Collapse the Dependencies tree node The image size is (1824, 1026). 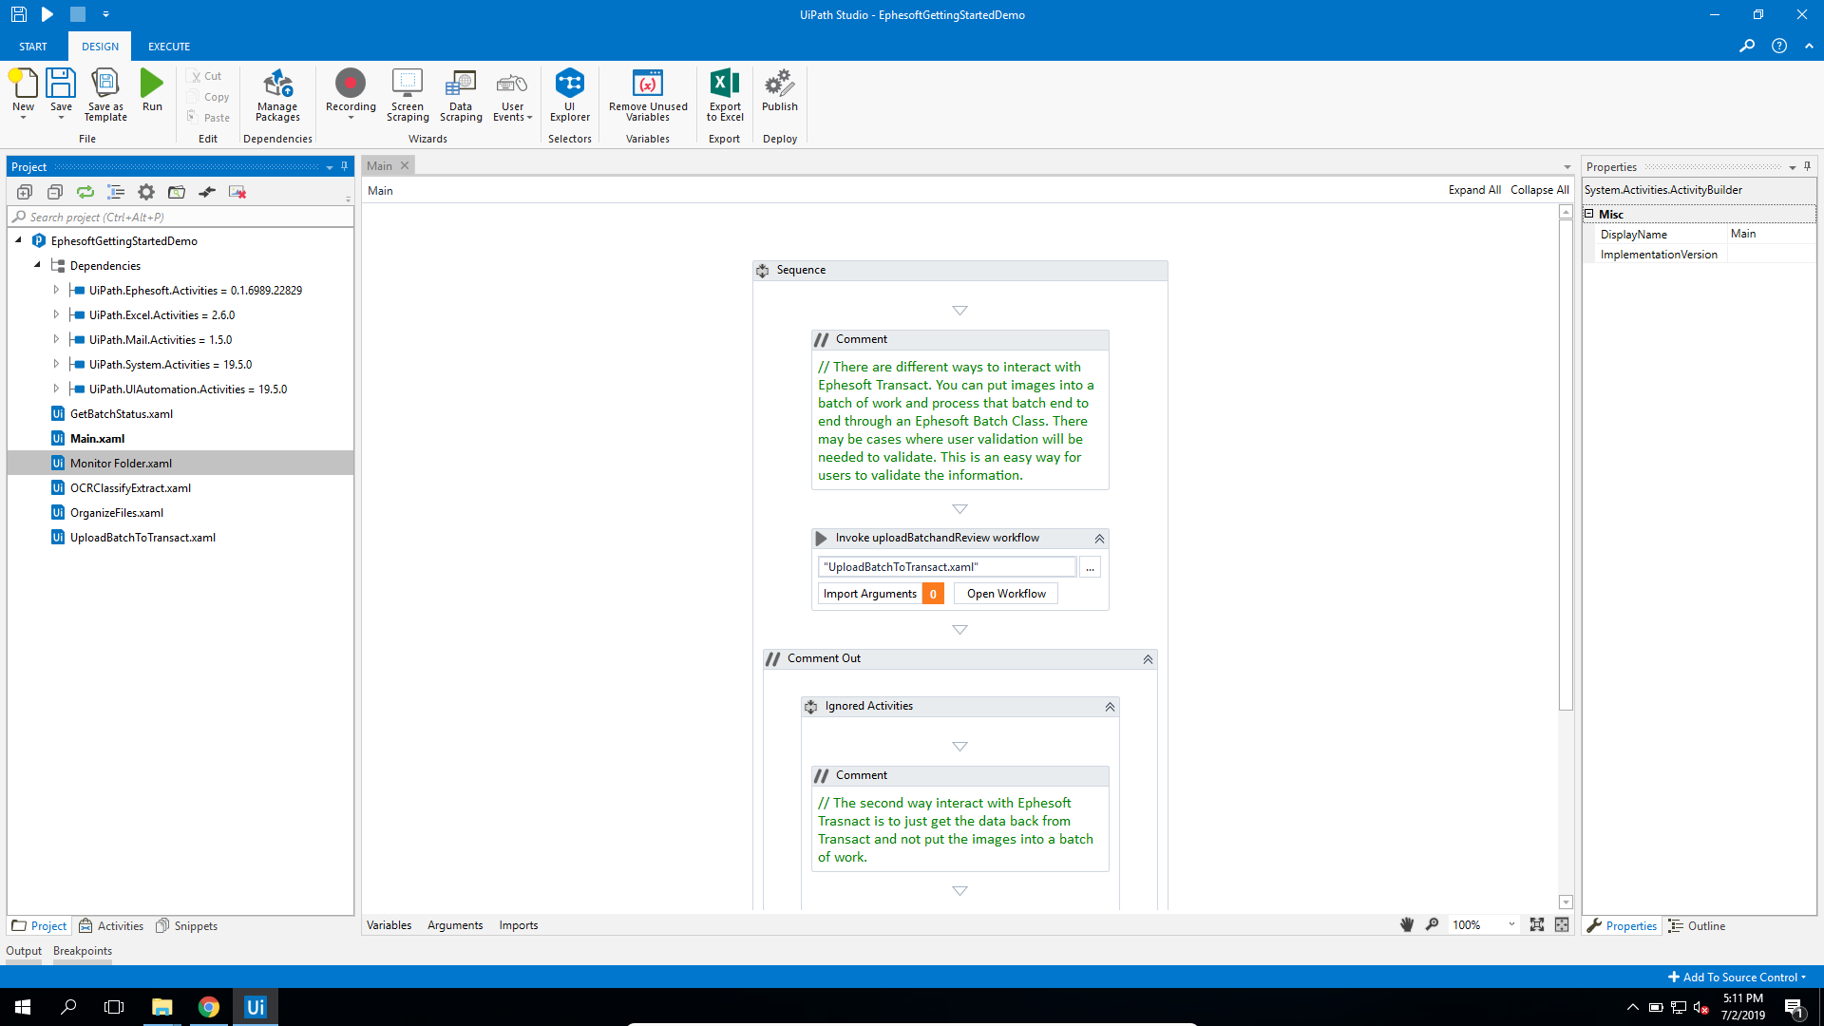[37, 265]
